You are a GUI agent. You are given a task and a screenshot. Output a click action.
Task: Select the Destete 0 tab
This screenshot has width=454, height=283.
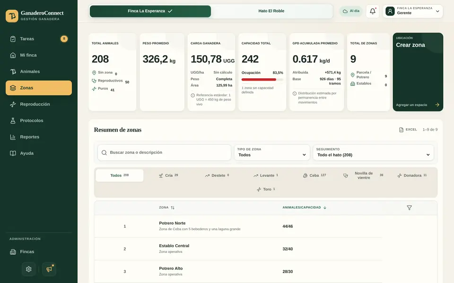coord(217,175)
